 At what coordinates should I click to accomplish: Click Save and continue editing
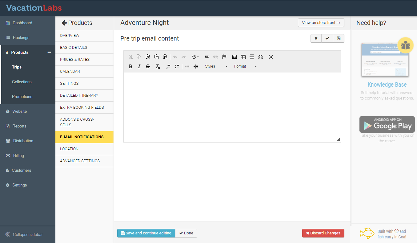tap(146, 233)
